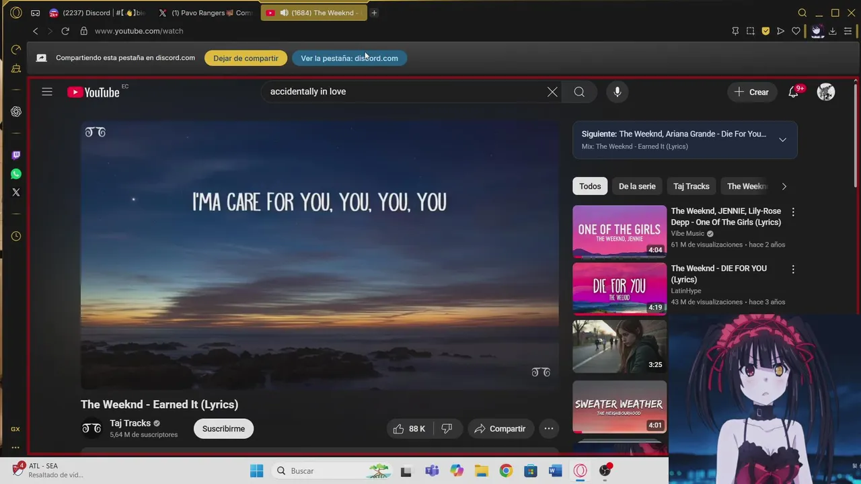Open One Of The Girls video title
This screenshot has width=861, height=484.
click(x=726, y=216)
